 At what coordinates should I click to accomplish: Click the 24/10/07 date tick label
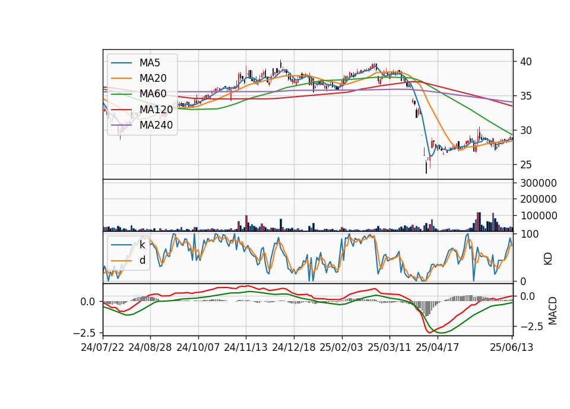pos(198,347)
